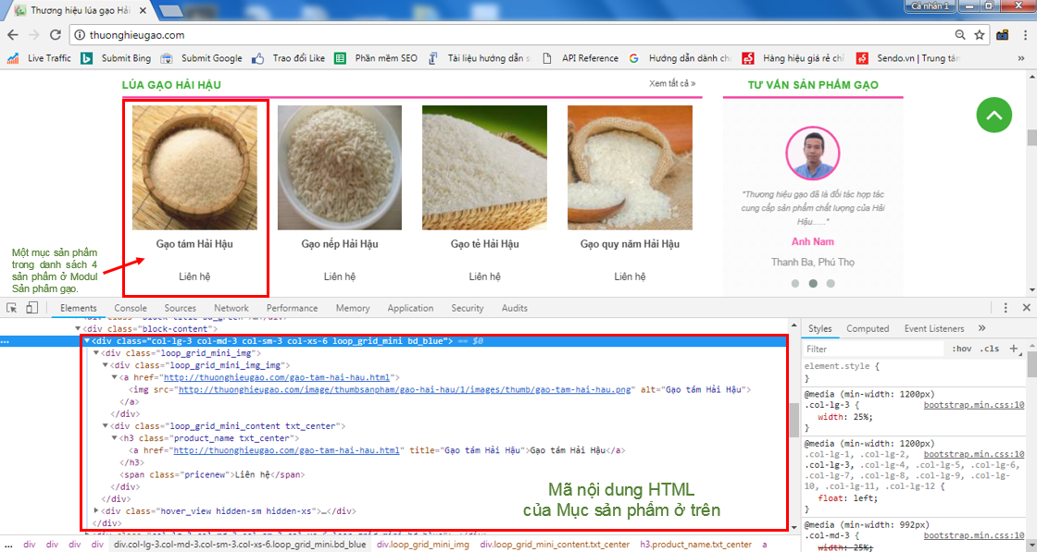Collapse the loop_grid_mini_img_img div node
The width and height of the screenshot is (1037, 552).
(x=106, y=365)
